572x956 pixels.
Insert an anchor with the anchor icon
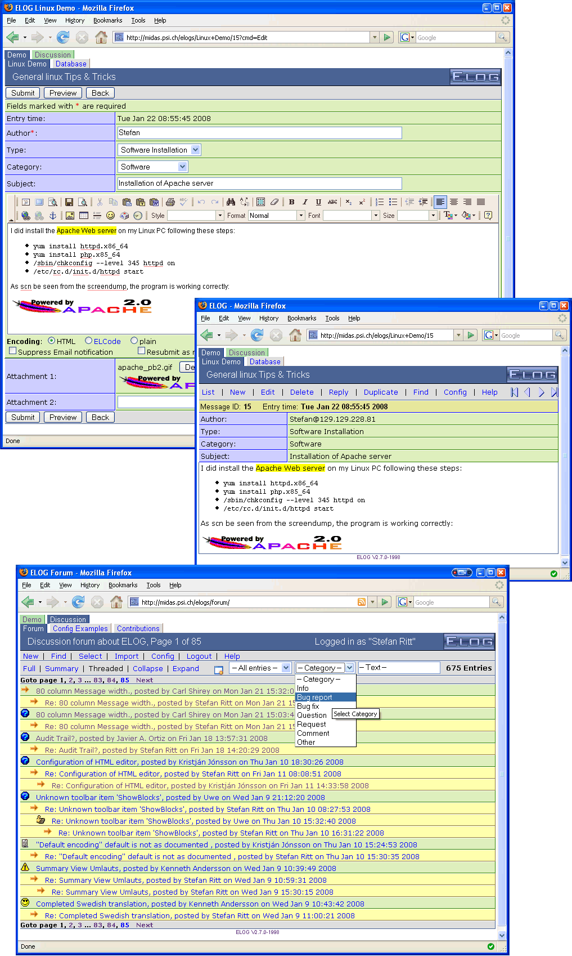tap(53, 216)
